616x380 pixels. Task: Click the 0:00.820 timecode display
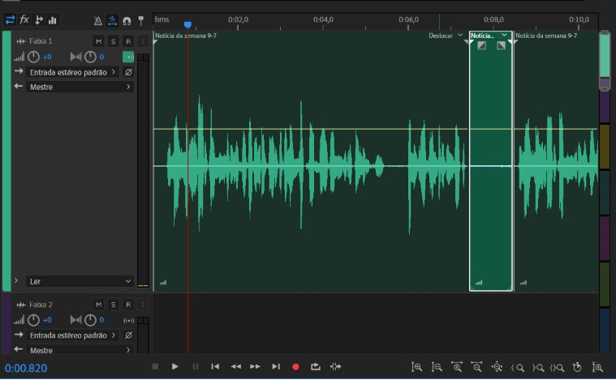point(26,368)
